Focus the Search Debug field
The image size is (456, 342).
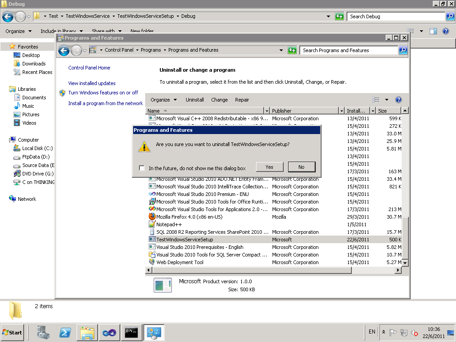click(x=396, y=16)
